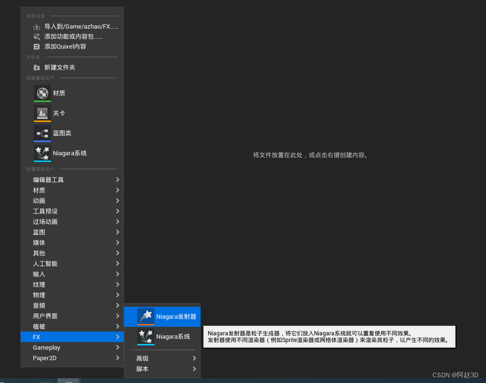Image resolution: width=486 pixels, height=383 pixels.
Task: Expand the 媒体 submenu arrow
Action: coord(118,242)
